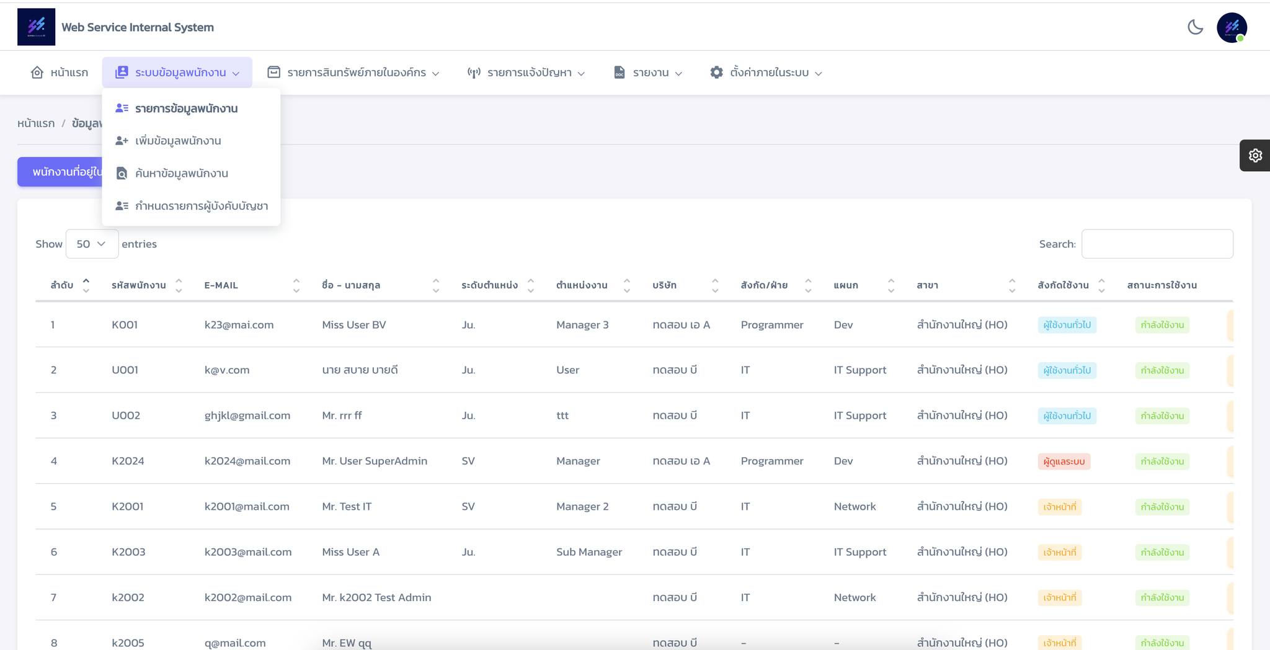Click the Web Service logo icon
The height and width of the screenshot is (650, 1270).
(36, 27)
